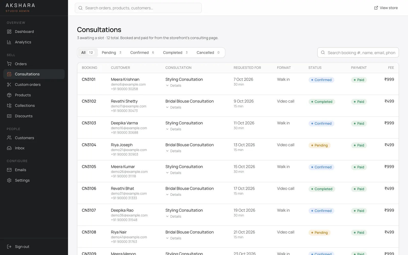This screenshot has height=255, width=408.
Task: Switch to the Pending tab
Action: tap(111, 53)
